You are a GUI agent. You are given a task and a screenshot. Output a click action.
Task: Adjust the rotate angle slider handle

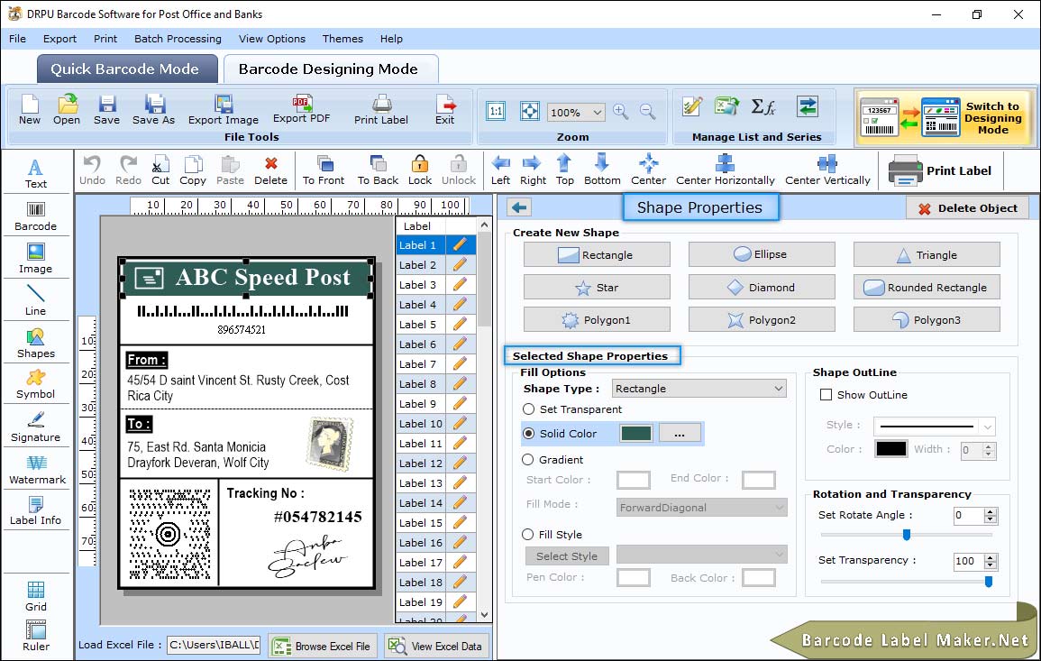click(906, 534)
